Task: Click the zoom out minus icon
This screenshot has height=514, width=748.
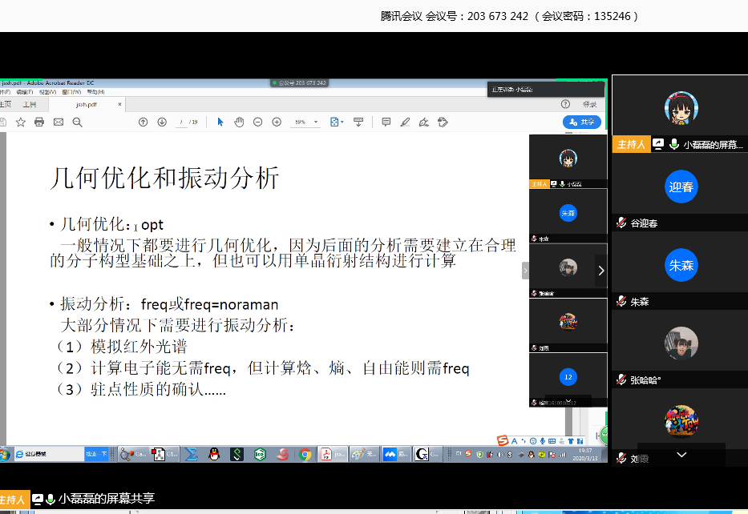Action: click(257, 122)
